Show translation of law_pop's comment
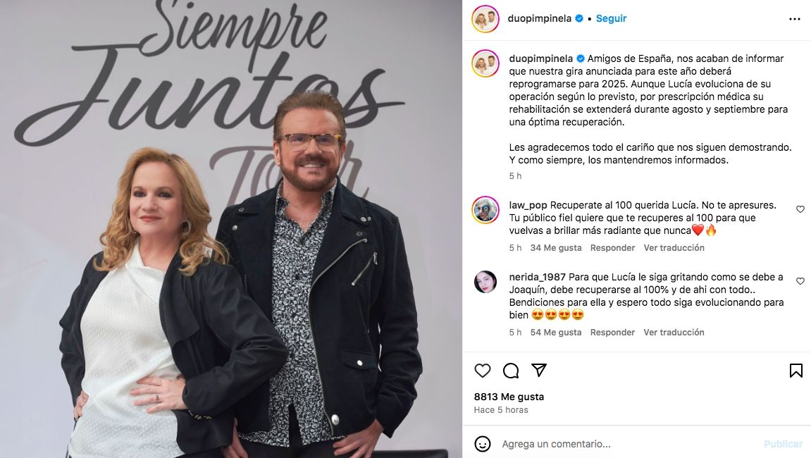811x458 pixels. point(674,248)
